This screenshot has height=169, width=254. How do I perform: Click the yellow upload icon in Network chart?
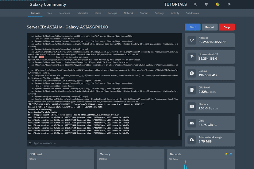point(226,154)
